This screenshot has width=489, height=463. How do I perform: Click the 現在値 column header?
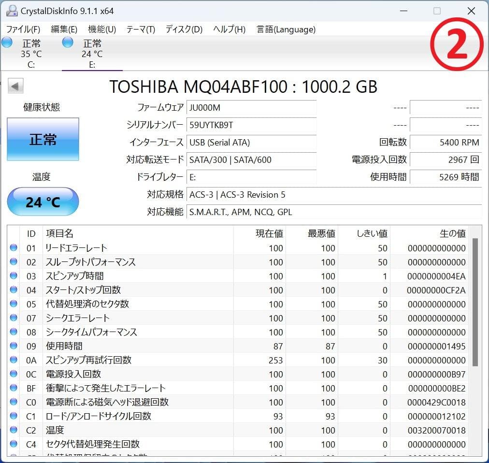pos(259,233)
